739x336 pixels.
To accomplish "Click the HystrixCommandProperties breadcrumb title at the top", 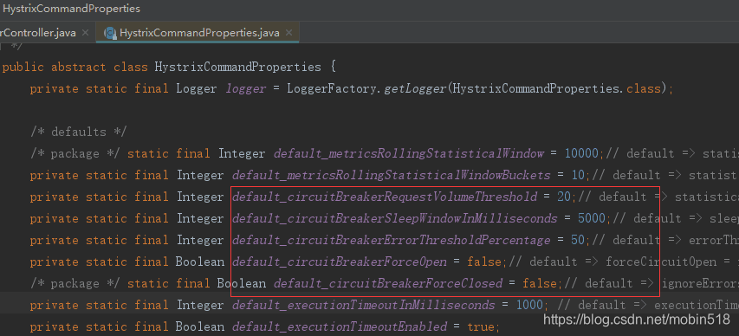I will [x=72, y=9].
